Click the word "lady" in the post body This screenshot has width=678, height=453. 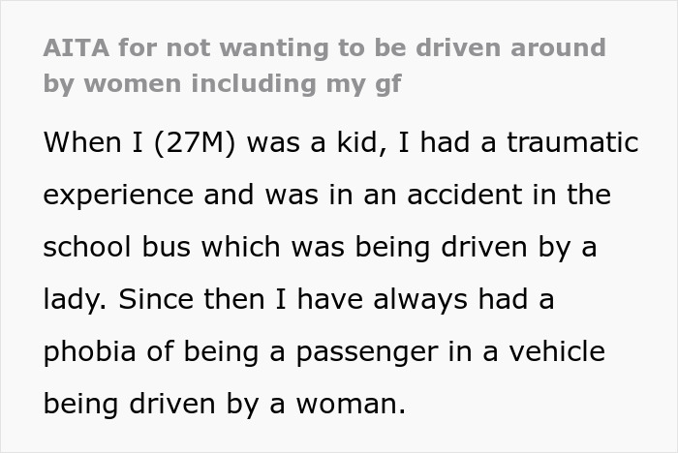coord(70,300)
